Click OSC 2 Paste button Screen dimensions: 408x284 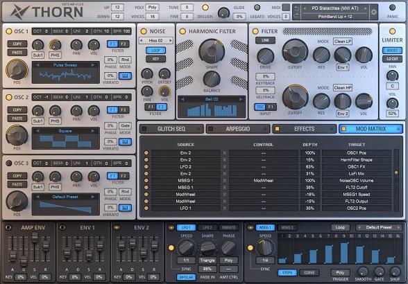(x=17, y=118)
